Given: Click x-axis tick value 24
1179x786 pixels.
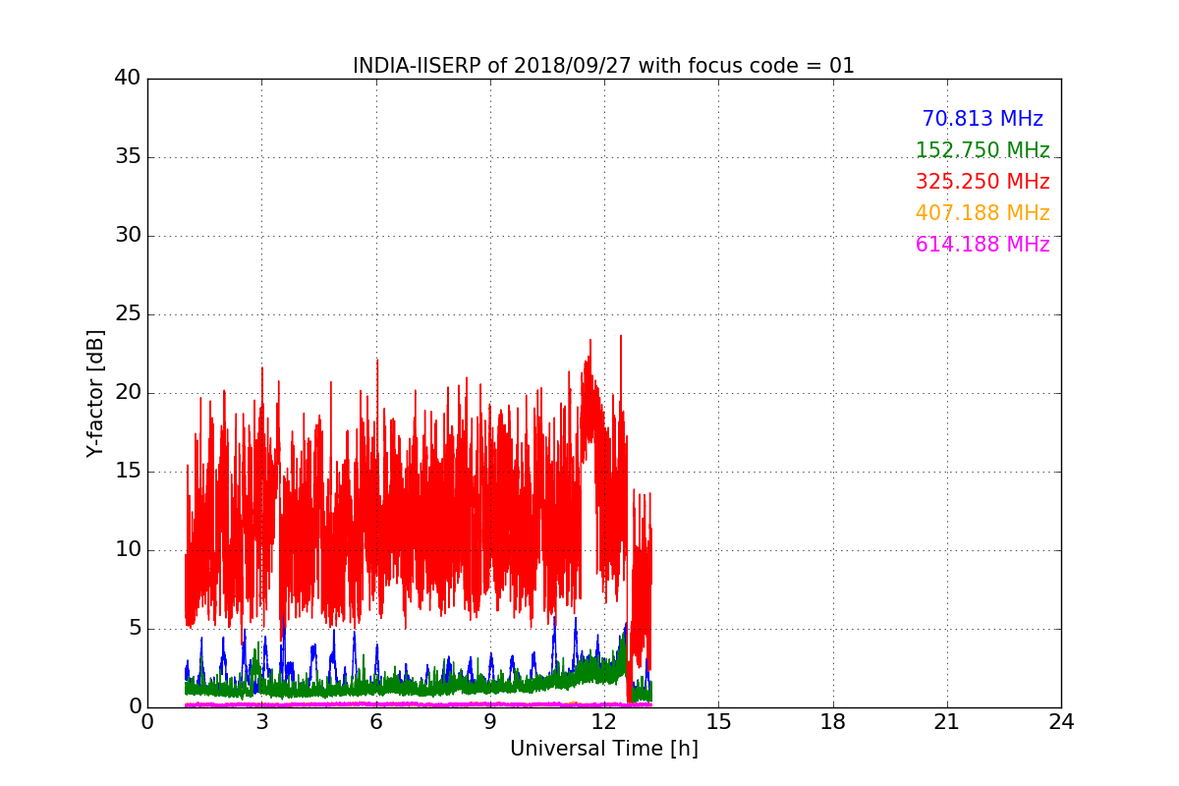Looking at the screenshot, I should pos(1061,722).
